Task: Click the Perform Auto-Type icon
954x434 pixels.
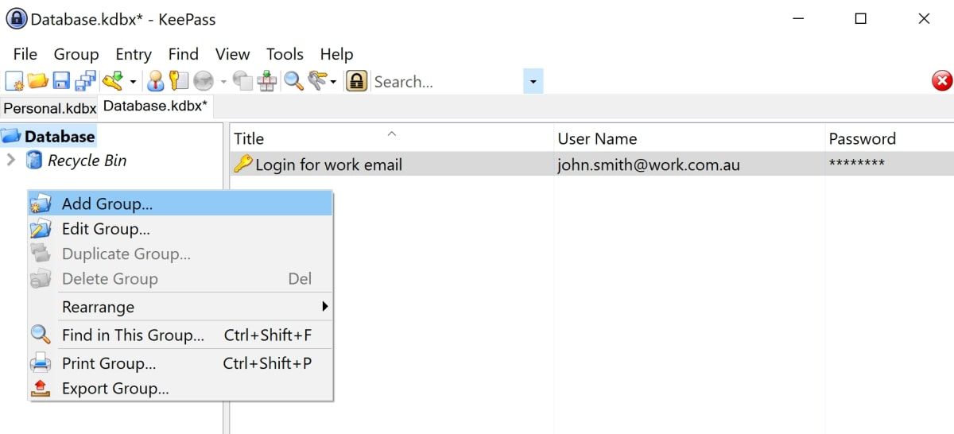Action: 267,81
